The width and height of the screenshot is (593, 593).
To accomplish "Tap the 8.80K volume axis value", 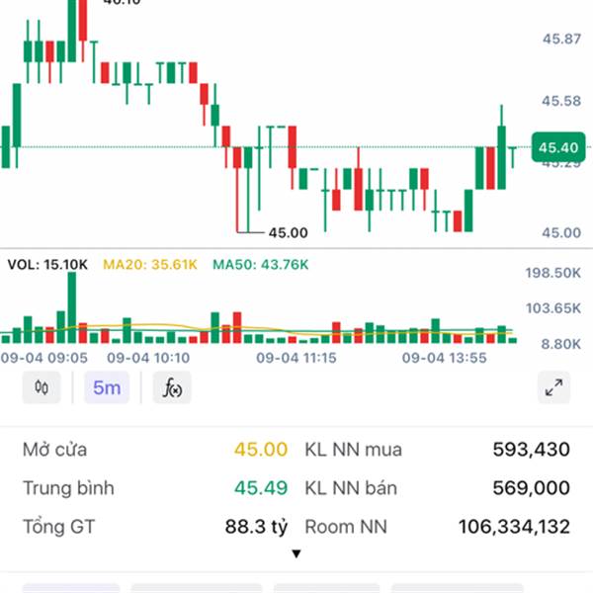I will tap(560, 344).
